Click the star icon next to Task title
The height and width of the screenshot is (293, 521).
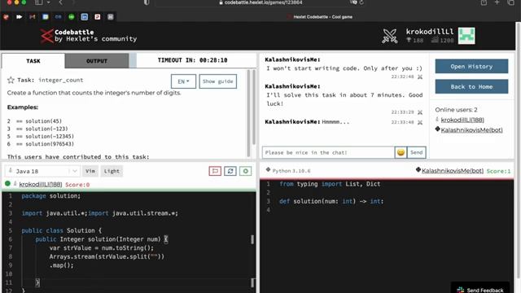click(x=11, y=80)
